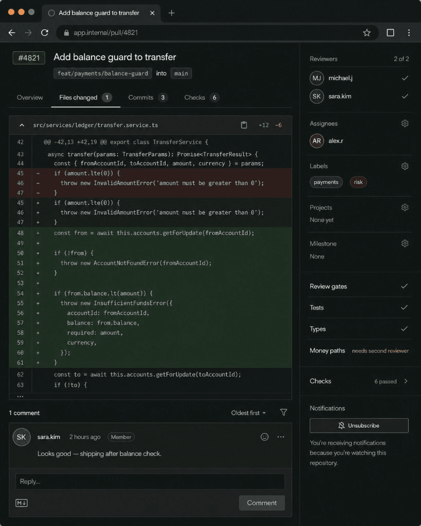Viewport: 421px width, 526px height.
Task: Click the 'None yet' text under Projects
Action: coord(322,220)
